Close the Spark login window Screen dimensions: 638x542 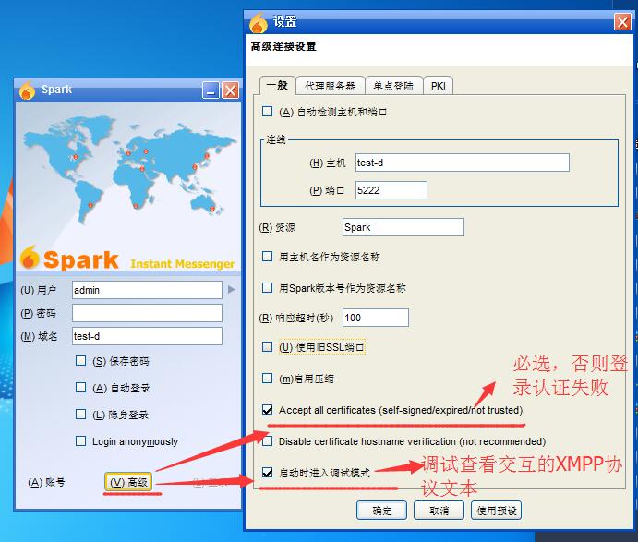pos(230,90)
